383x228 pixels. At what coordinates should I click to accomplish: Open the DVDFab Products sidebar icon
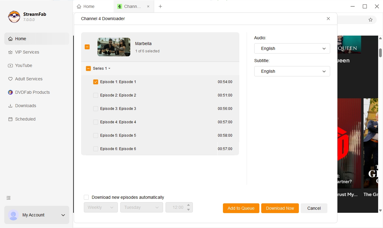pyautogui.click(x=10, y=92)
